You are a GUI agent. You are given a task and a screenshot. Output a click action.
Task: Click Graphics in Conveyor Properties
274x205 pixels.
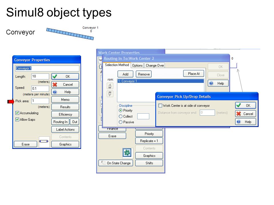65,144
